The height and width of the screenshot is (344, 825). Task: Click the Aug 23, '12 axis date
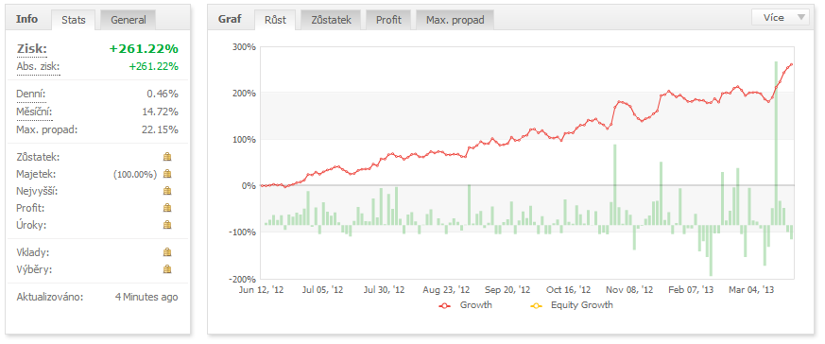(x=446, y=290)
